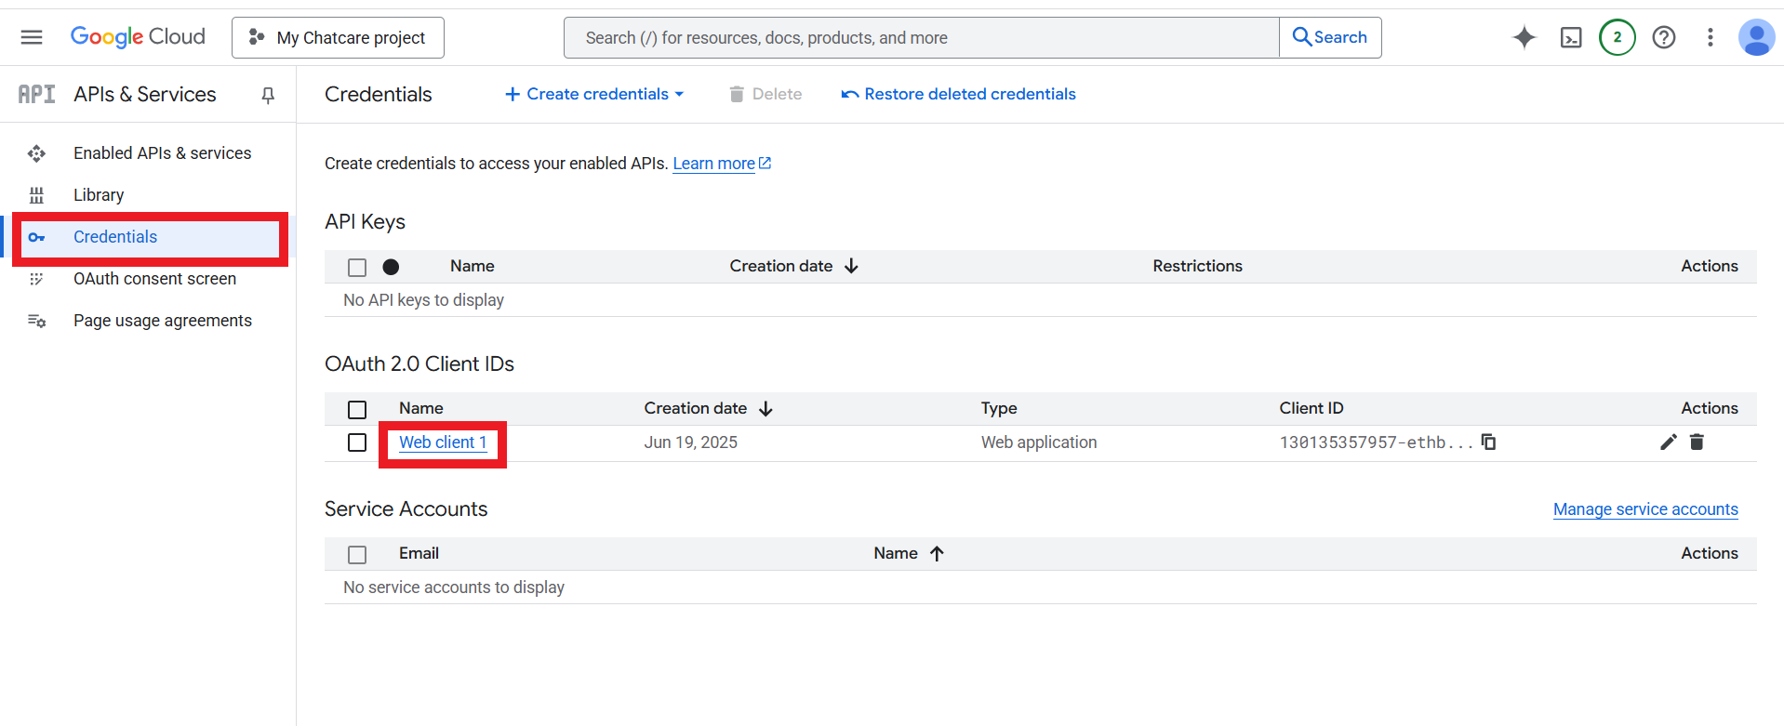Focus the resources search field
1784x726 pixels.
coord(922,37)
